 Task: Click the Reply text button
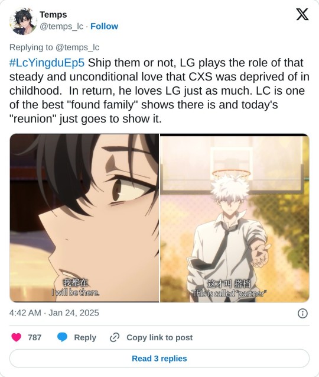coord(85,337)
